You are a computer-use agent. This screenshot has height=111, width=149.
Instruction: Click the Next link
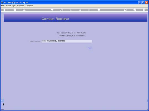[x=90, y=48]
